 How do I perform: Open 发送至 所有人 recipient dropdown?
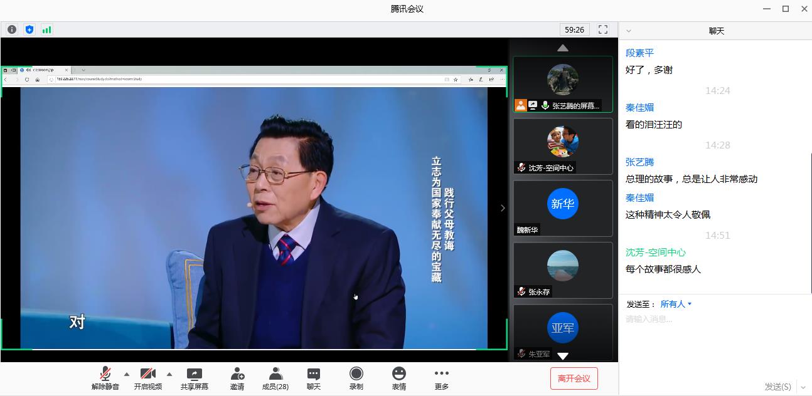point(676,304)
